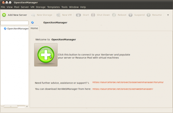Open the openxenmanager forums link
173x113 pixels.
coord(128,82)
